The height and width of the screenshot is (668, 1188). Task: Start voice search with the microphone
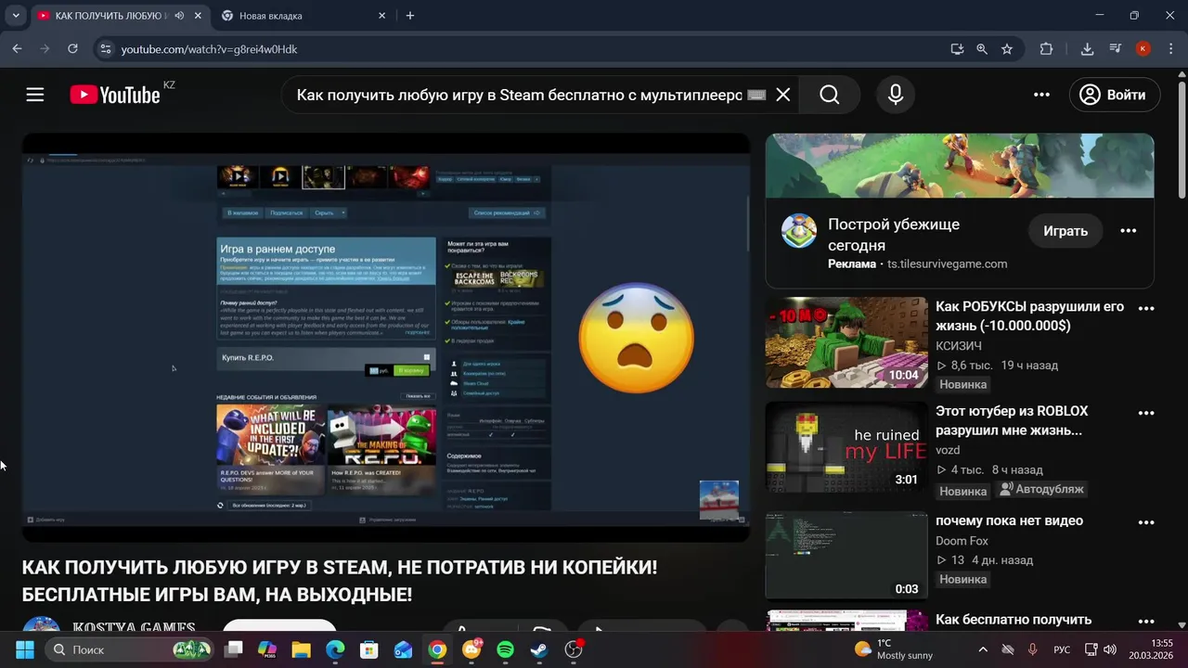point(896,95)
